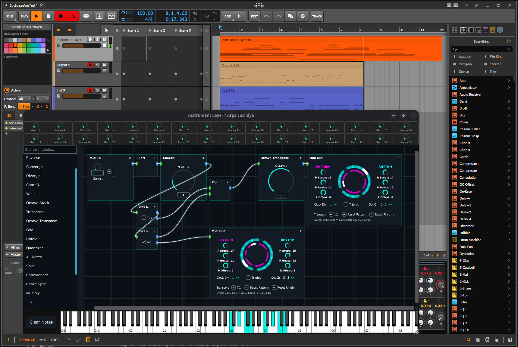
Task: Open the Channel All dropdown in the inspector
Action: (x=24, y=98)
